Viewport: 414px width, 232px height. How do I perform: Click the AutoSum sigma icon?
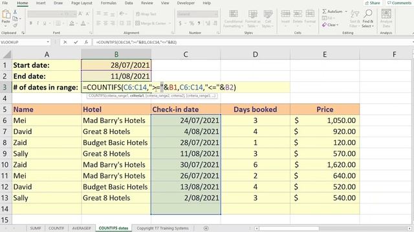click(x=324, y=12)
